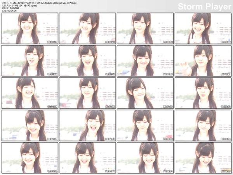Click the 00:03:10 timestamp label
233x175 pixels.
point(167,139)
